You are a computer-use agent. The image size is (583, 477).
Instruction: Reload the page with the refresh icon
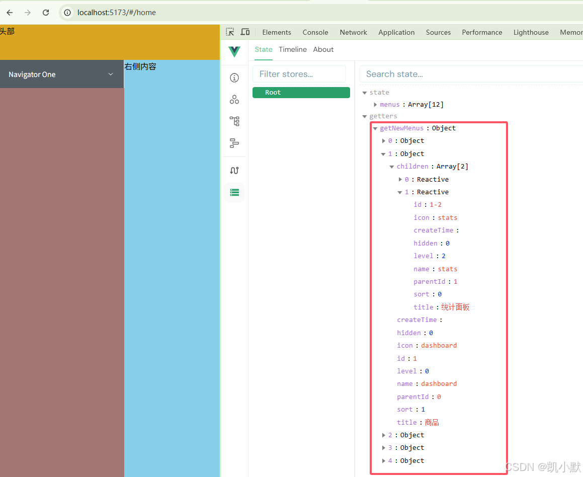coord(46,13)
